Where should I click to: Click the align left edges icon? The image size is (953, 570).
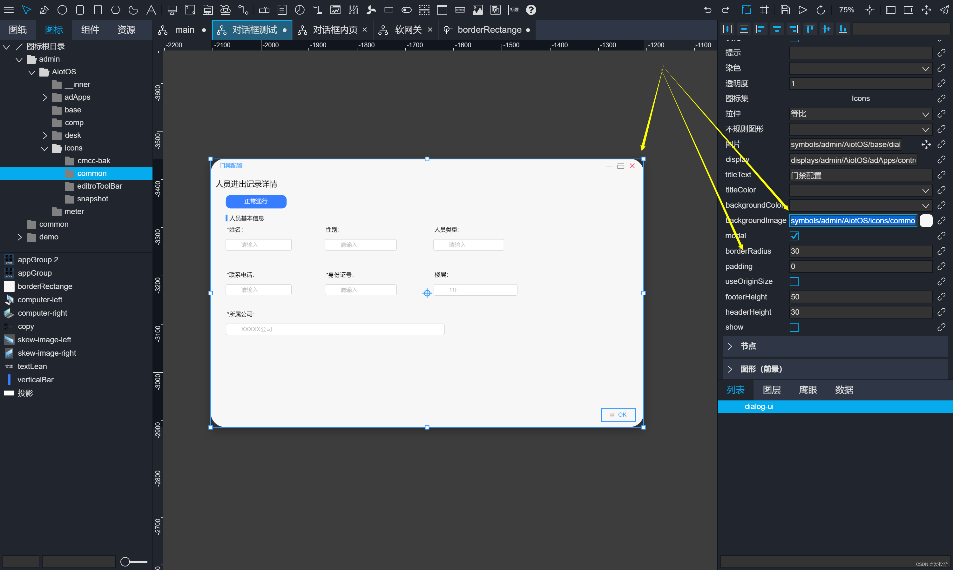[x=760, y=29]
